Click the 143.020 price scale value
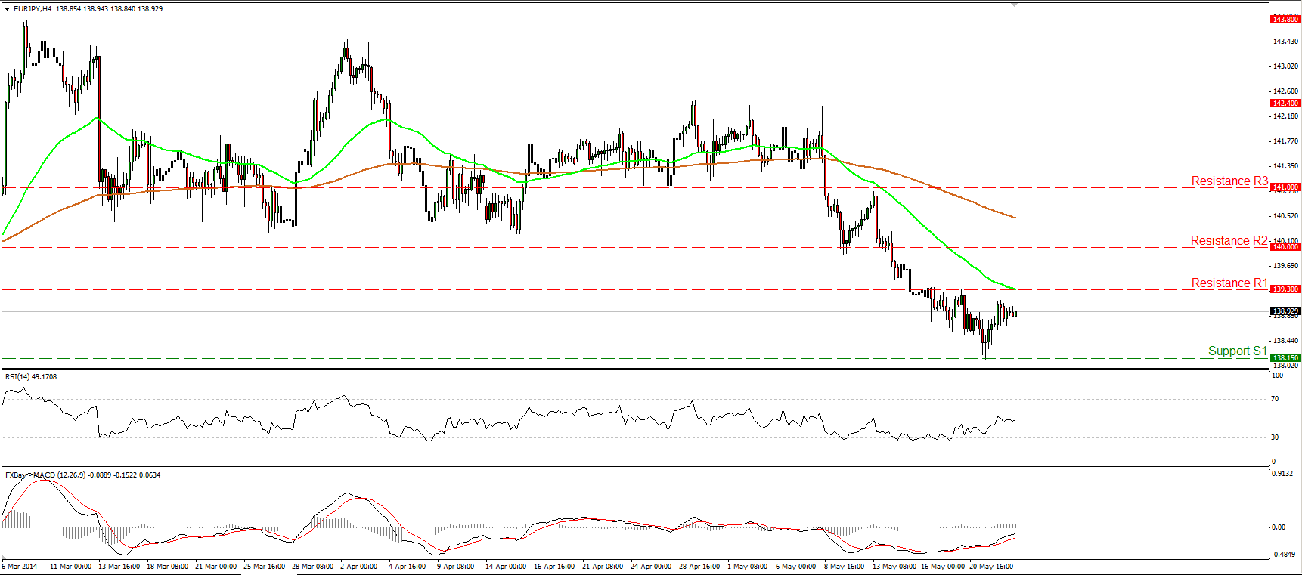 pos(1285,66)
